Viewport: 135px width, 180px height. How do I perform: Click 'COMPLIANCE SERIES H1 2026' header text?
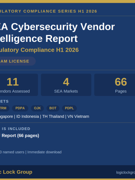click(x=60, y=11)
